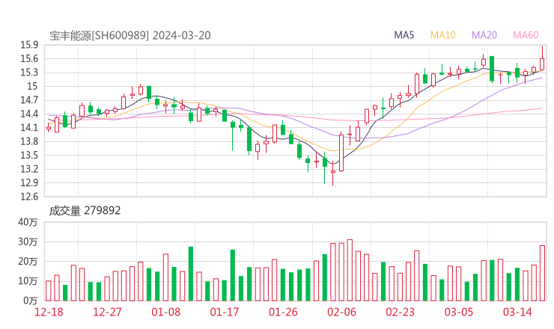Click the MA5 legend label

[x=404, y=35]
